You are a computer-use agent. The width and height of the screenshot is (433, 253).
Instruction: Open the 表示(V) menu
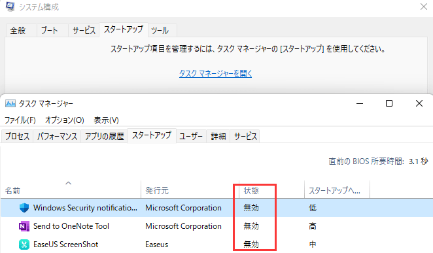click(106, 120)
